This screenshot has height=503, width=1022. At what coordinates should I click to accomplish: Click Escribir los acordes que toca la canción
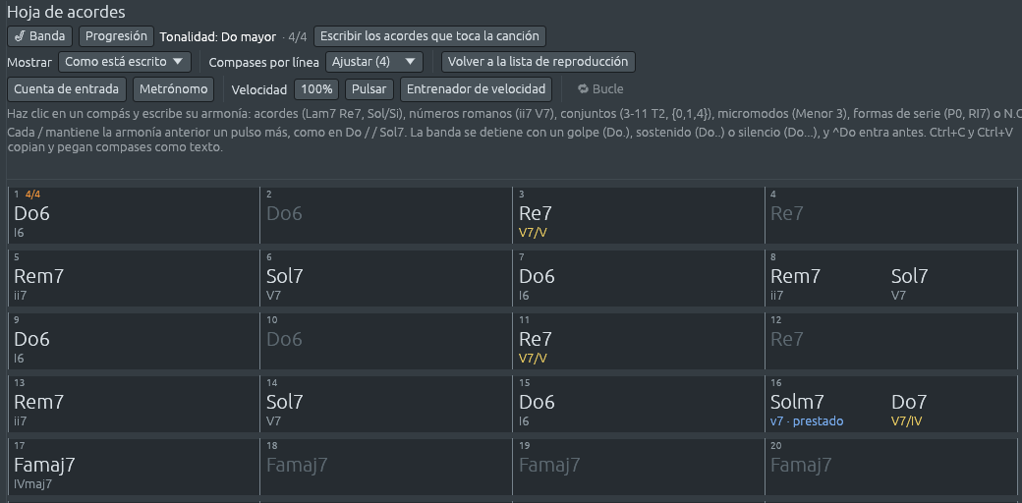[429, 36]
